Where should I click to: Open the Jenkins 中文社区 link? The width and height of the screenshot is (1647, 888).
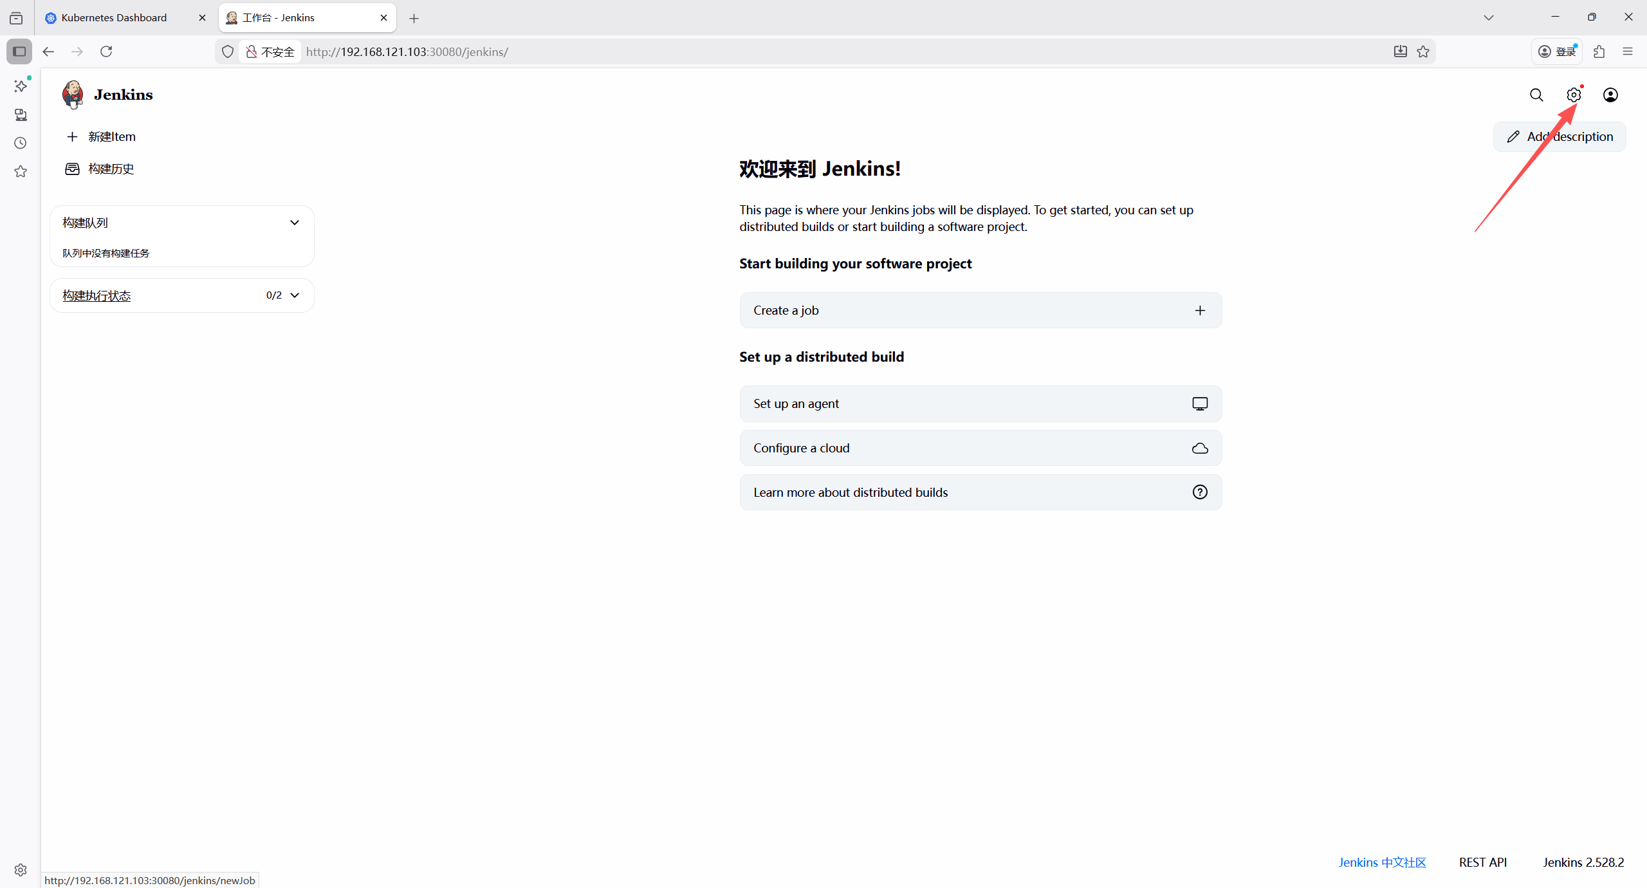tap(1382, 862)
